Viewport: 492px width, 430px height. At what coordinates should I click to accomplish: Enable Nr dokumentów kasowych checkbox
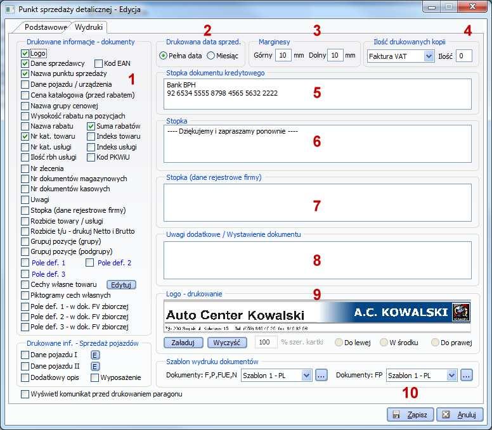pos(25,189)
